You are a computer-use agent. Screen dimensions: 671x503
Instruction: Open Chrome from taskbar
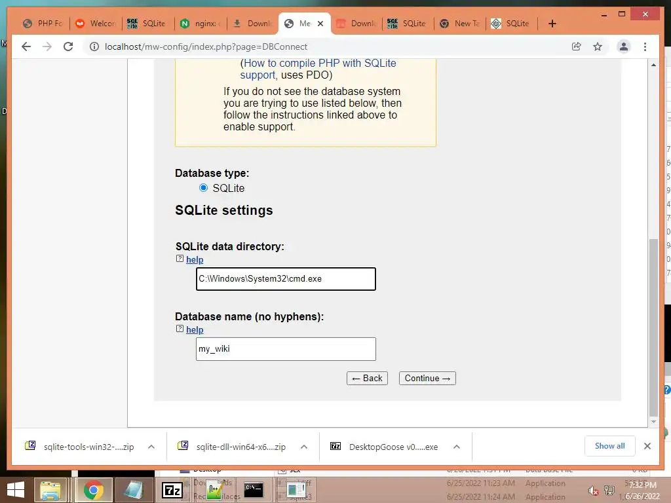[x=93, y=490]
